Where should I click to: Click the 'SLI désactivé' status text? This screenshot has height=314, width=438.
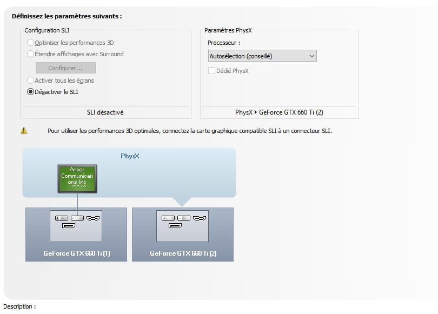(105, 112)
